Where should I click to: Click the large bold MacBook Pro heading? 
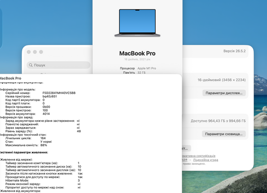(137, 53)
